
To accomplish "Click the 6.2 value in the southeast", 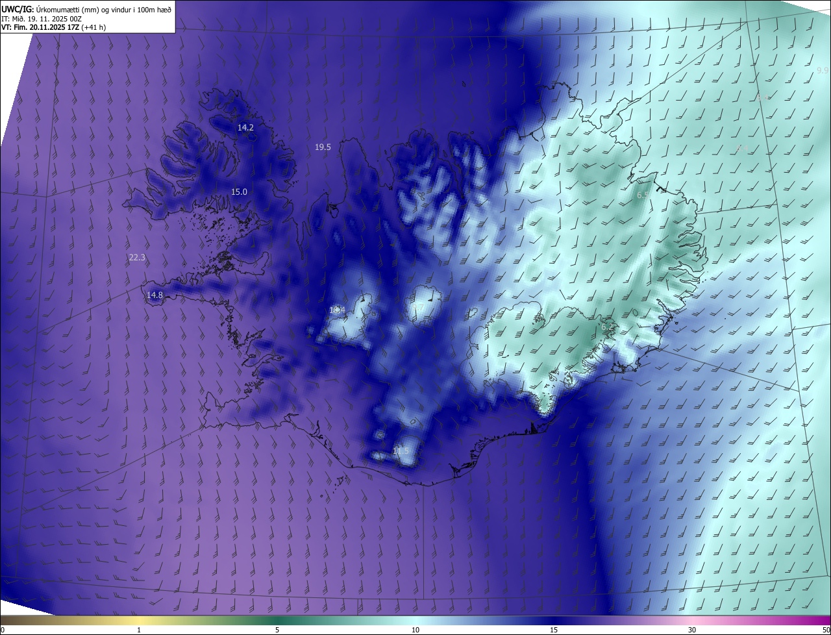I will tap(608, 328).
